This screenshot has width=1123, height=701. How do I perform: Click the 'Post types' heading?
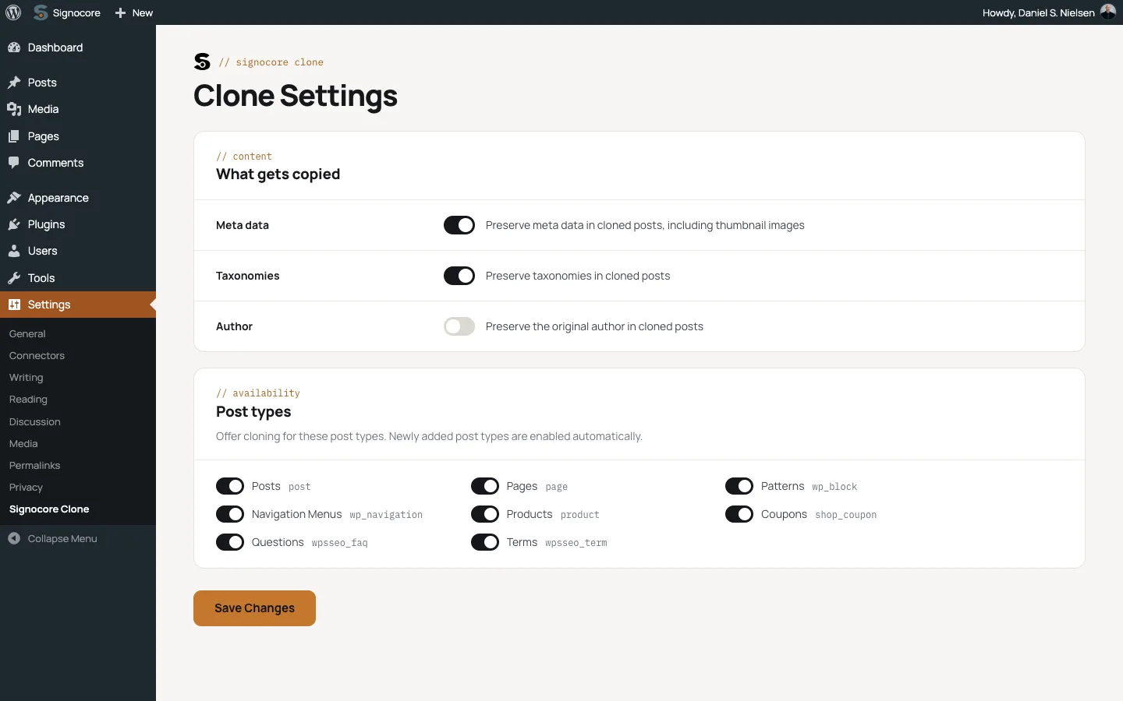coord(253,411)
